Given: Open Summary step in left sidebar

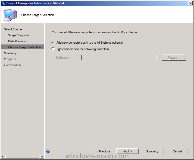Looking at the screenshot, I should [x=10, y=53].
